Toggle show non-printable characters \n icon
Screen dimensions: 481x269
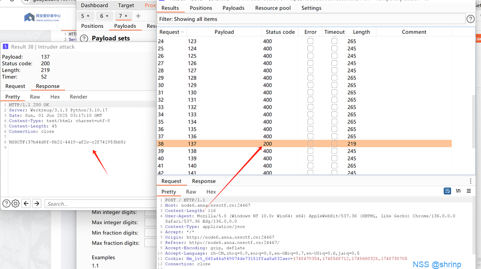tap(458, 190)
